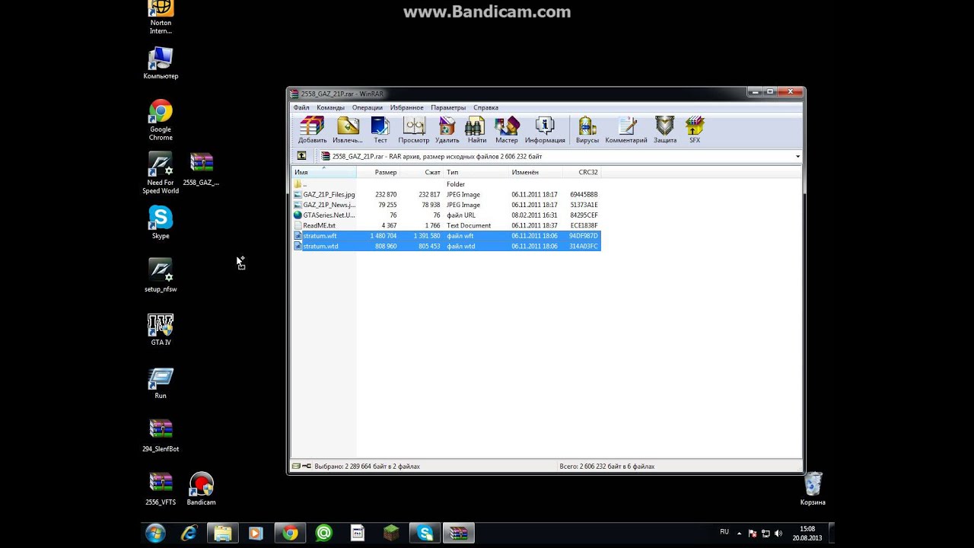Select the 294_SlenfBot archive icon
This screenshot has width=974, height=548.
[161, 435]
